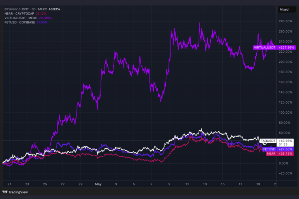Click the 01:23 countdown under TAOUSDT value

283,144
